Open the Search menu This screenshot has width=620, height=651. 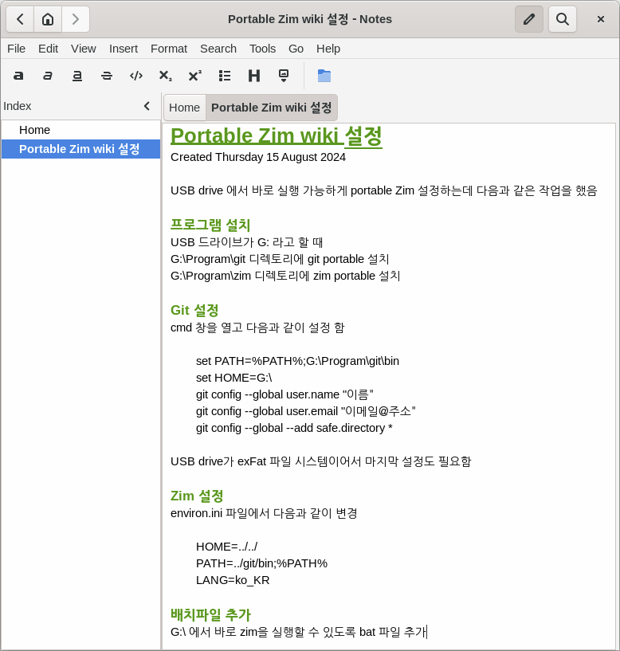click(x=218, y=49)
